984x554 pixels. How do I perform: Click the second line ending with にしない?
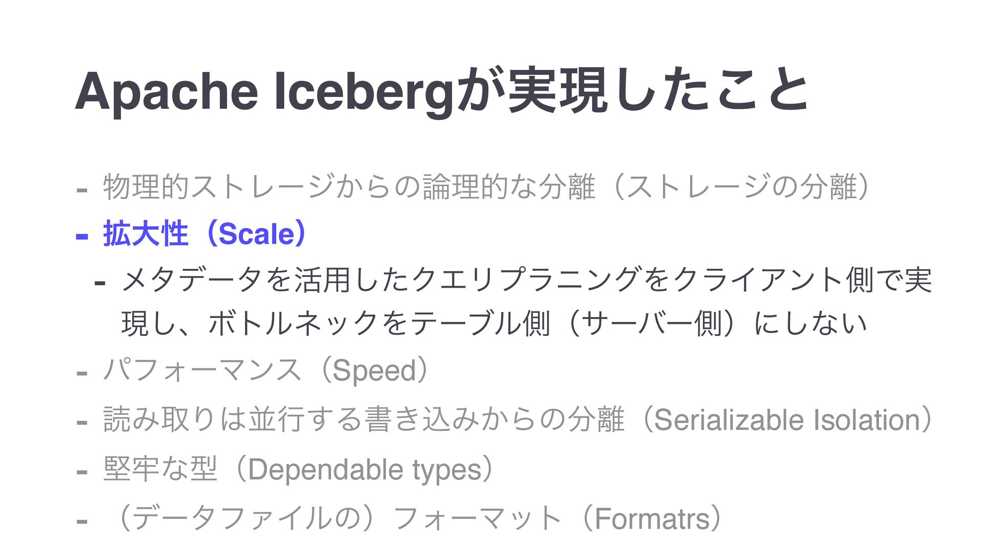point(494,323)
